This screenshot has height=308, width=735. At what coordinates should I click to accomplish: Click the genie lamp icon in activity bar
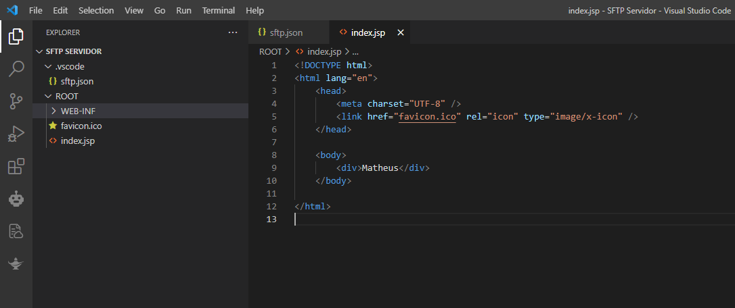16,263
